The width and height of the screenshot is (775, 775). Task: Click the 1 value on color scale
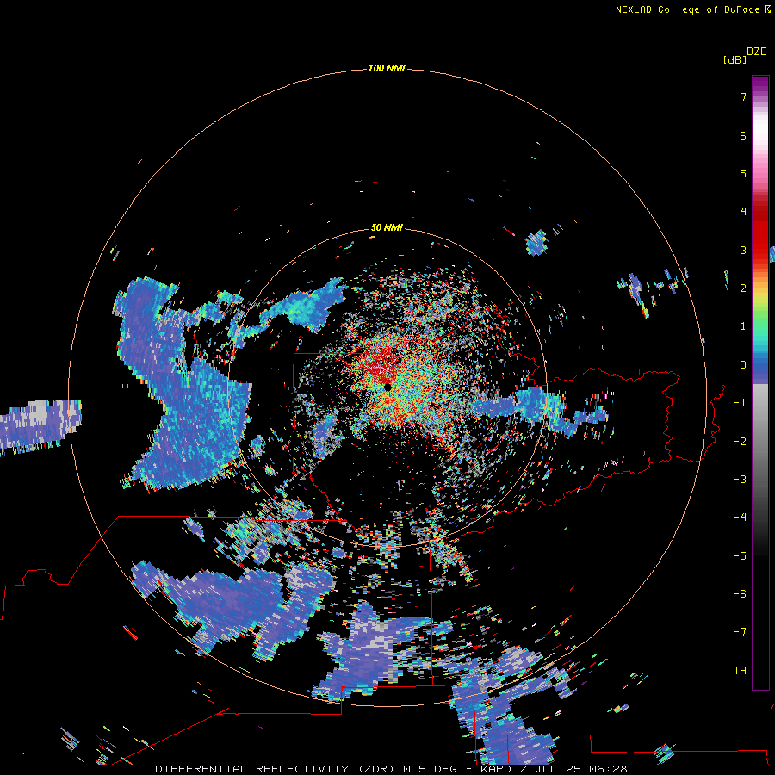point(743,326)
